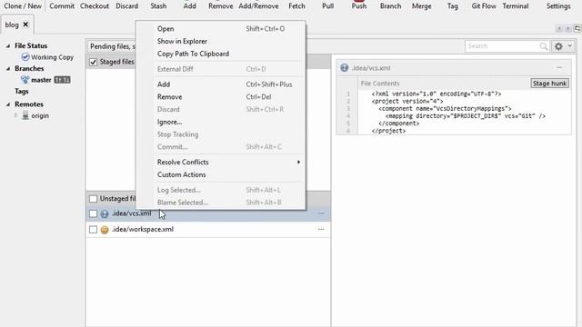The height and width of the screenshot is (327, 582).
Task: Click the Tag toolbar button
Action: click(453, 6)
